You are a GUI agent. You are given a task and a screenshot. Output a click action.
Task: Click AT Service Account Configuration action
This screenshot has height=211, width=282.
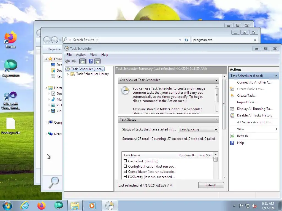[255, 122]
